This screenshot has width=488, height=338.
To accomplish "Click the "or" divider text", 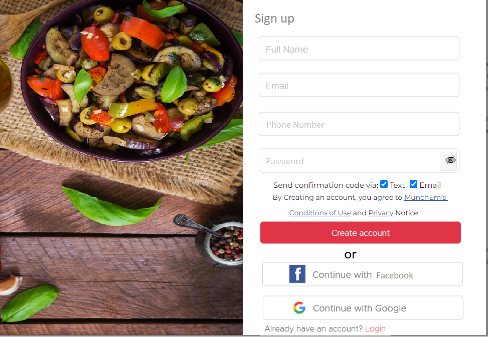I will pos(351,255).
